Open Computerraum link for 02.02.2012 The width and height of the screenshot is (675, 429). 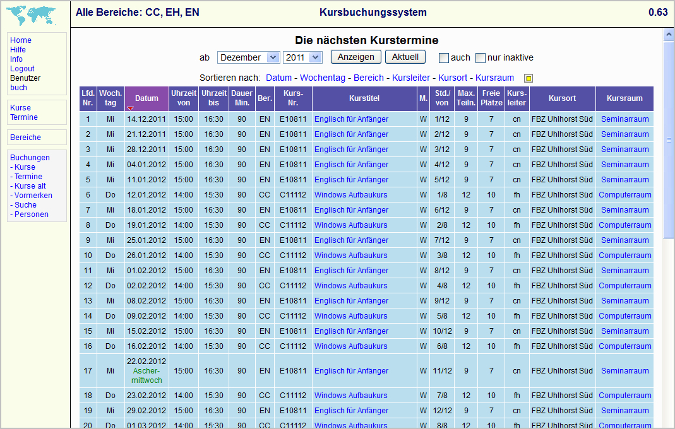click(624, 286)
